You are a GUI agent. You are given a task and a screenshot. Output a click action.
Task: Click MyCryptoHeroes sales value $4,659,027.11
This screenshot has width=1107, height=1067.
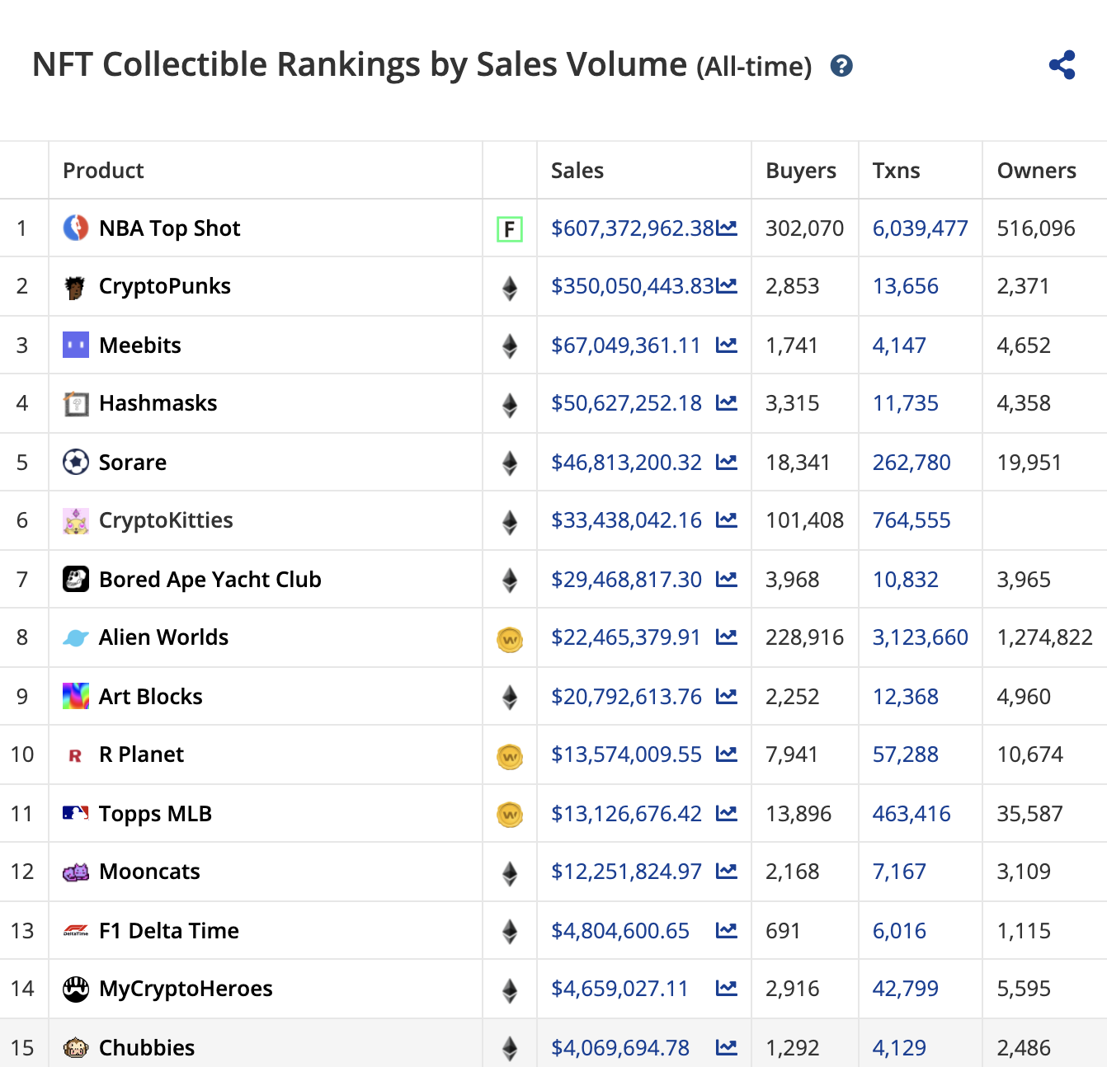point(620,989)
